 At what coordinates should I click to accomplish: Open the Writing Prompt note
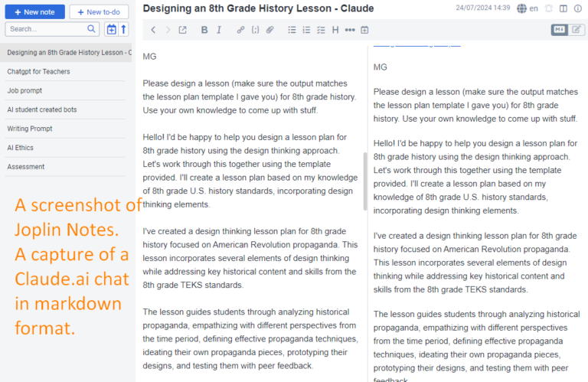(65, 129)
